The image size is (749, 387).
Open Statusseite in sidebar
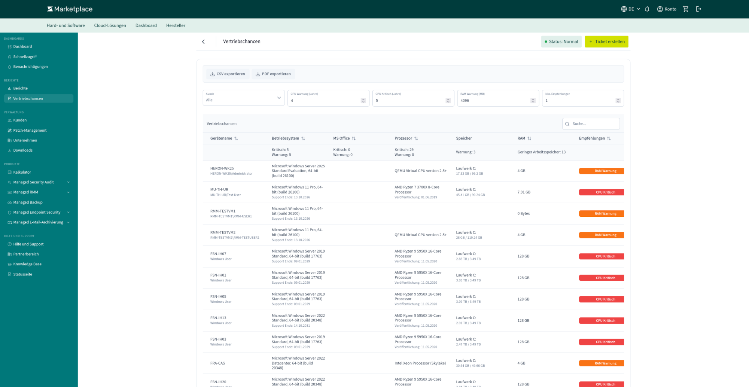[x=39, y=274]
